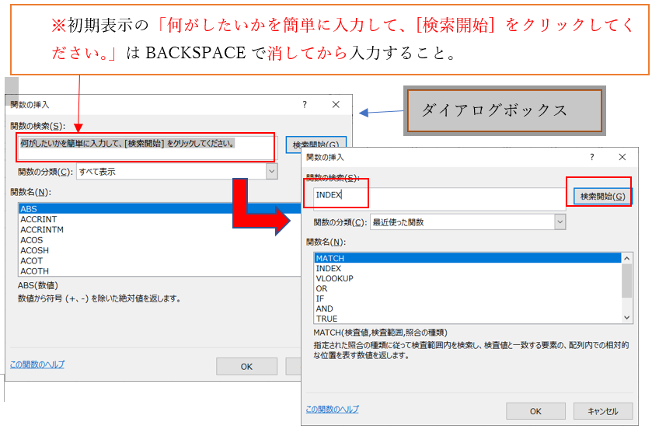Confirm with OK beside the キャンセル button

pyautogui.click(x=535, y=411)
